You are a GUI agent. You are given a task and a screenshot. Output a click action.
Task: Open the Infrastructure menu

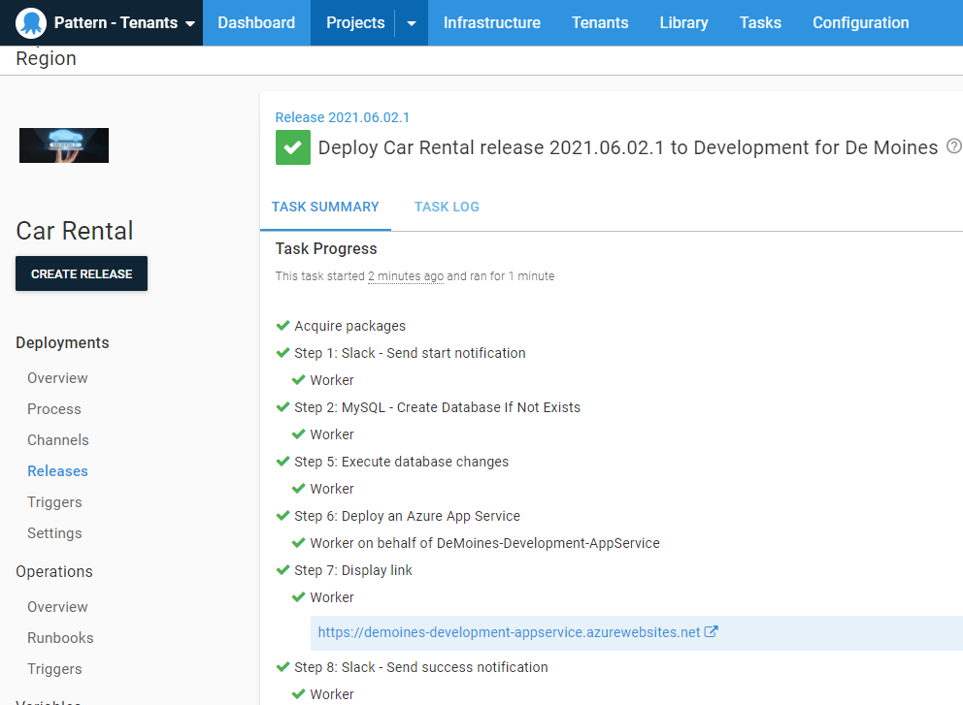491,23
